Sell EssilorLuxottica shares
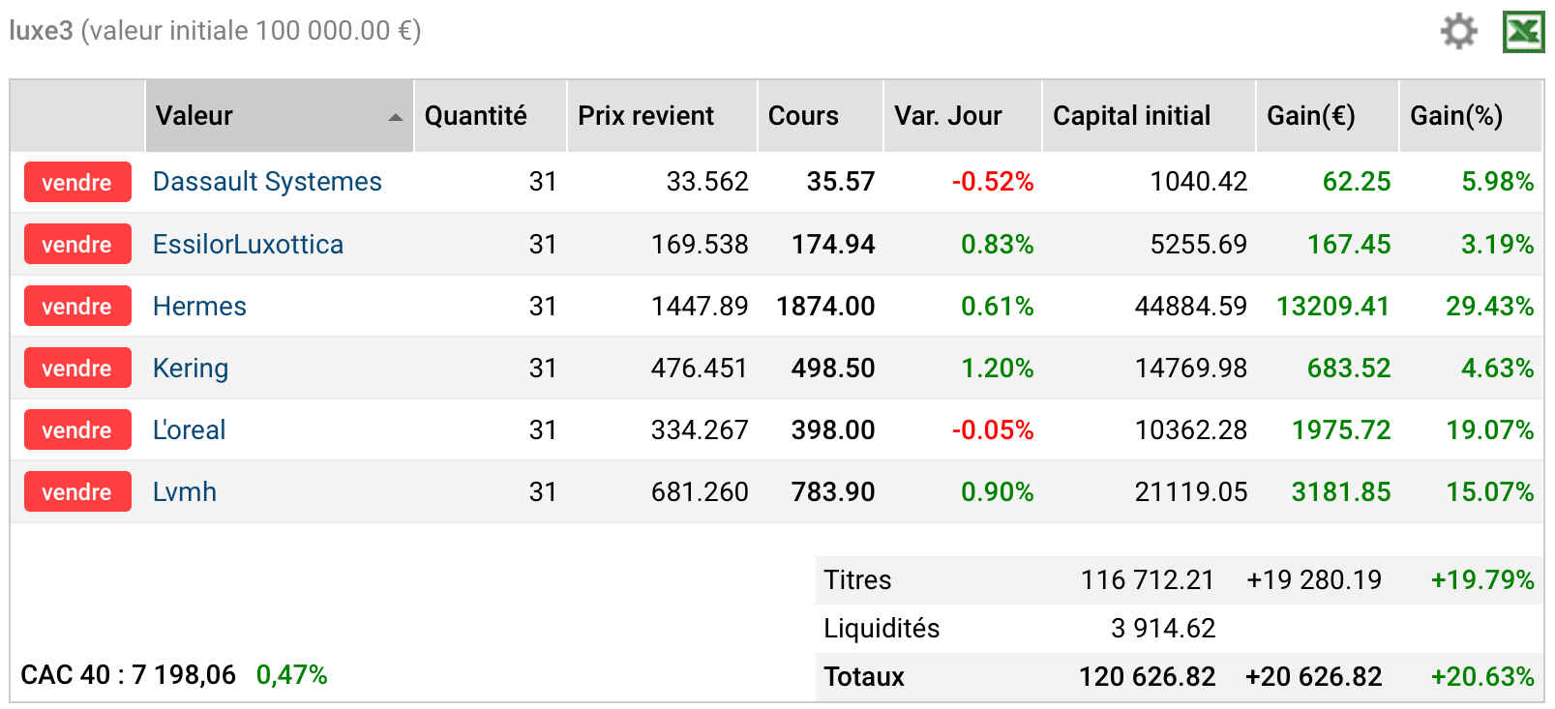This screenshot has width=1555, height=709. click(77, 244)
